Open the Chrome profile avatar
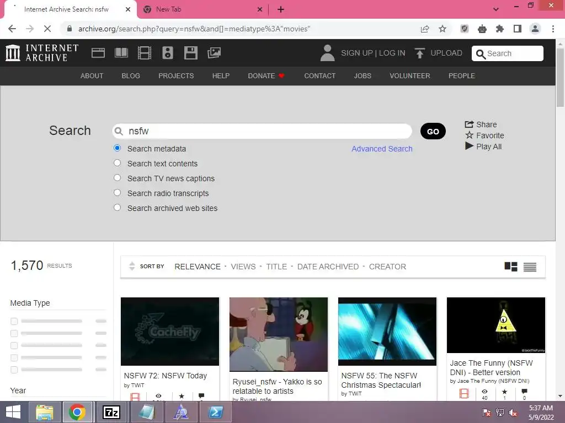565x423 pixels. tap(535, 29)
